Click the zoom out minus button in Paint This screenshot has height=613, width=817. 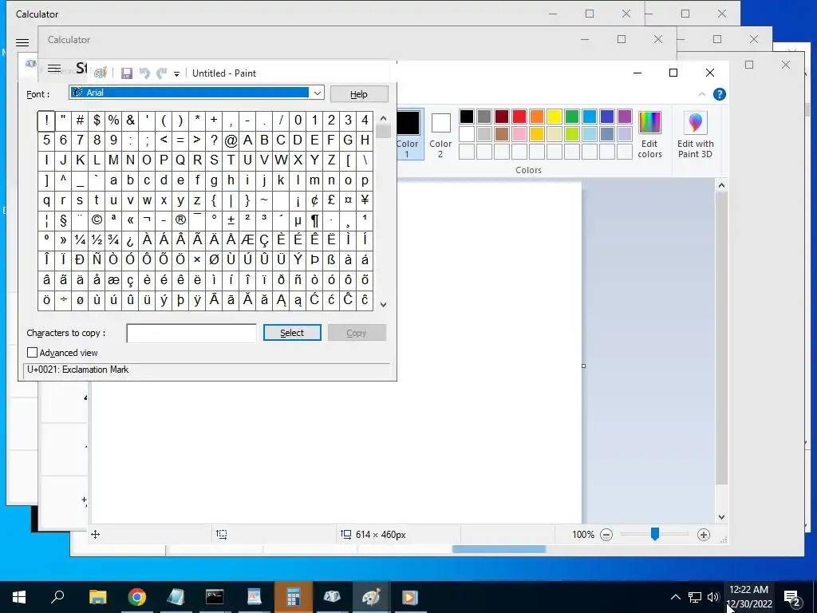[x=606, y=534]
